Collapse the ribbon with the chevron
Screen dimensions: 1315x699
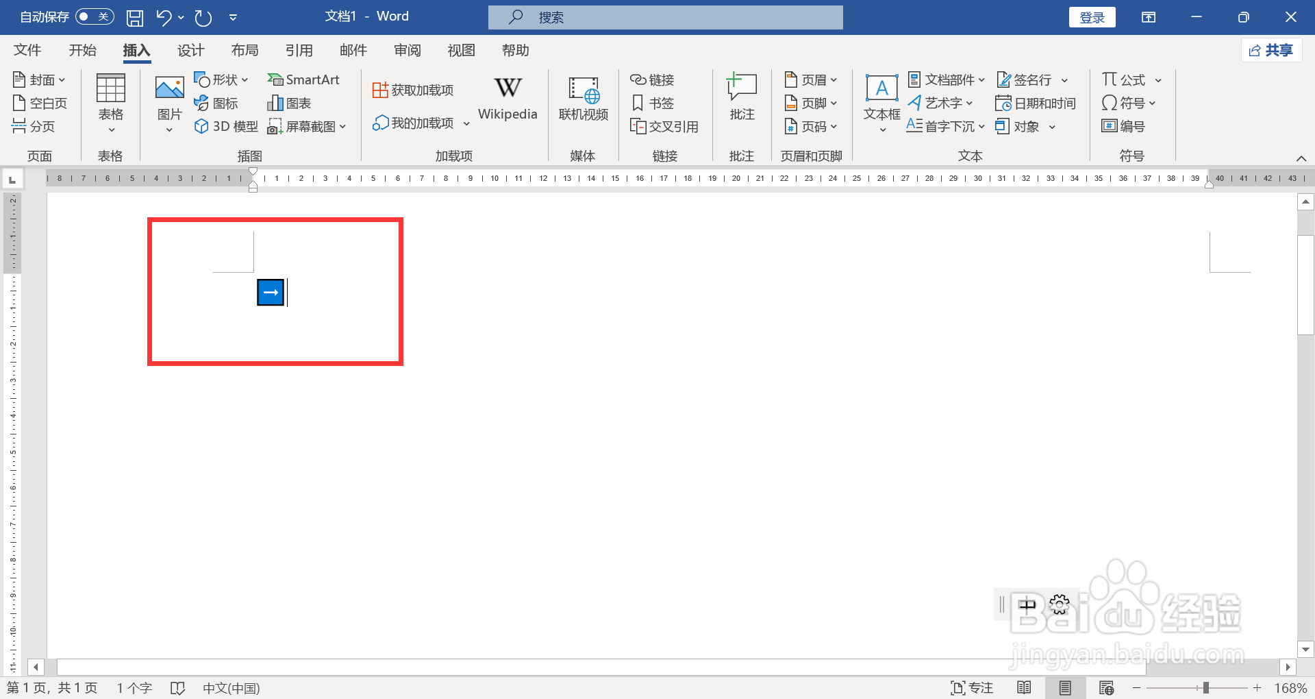(1301, 158)
